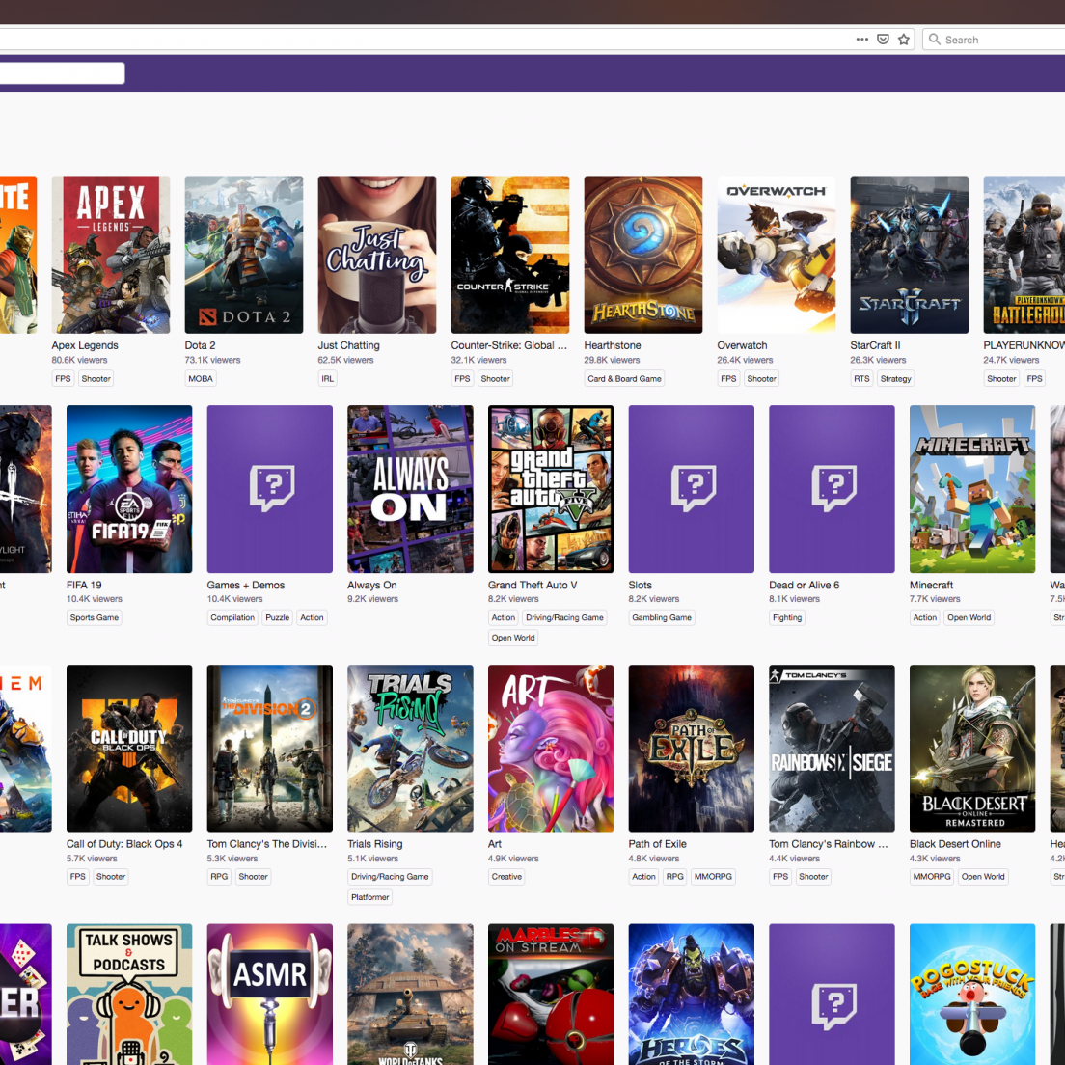
Task: Click the Card & Board Game tag
Action: coord(625,379)
